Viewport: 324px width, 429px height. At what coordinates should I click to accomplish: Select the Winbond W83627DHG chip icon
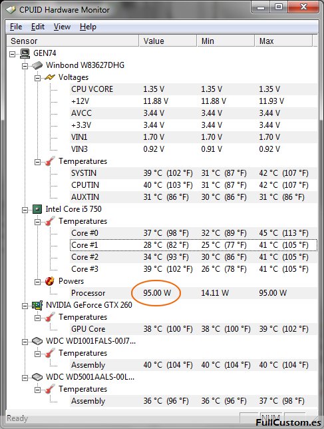click(x=37, y=65)
